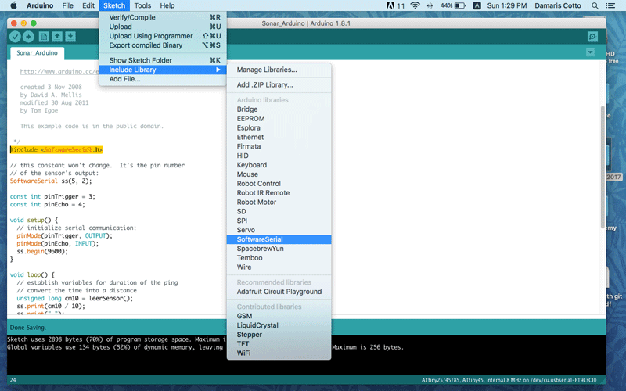Click the board info text in status bar
The width and height of the screenshot is (626, 391).
click(509, 380)
